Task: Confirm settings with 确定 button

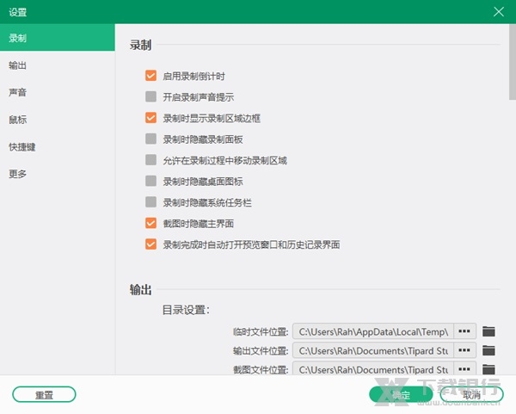Action: point(401,394)
